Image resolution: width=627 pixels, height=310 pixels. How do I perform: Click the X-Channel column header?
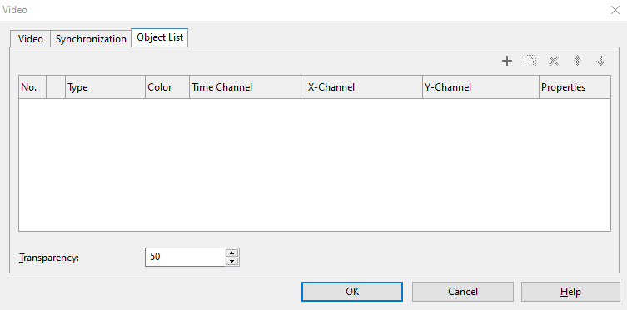[x=364, y=87]
